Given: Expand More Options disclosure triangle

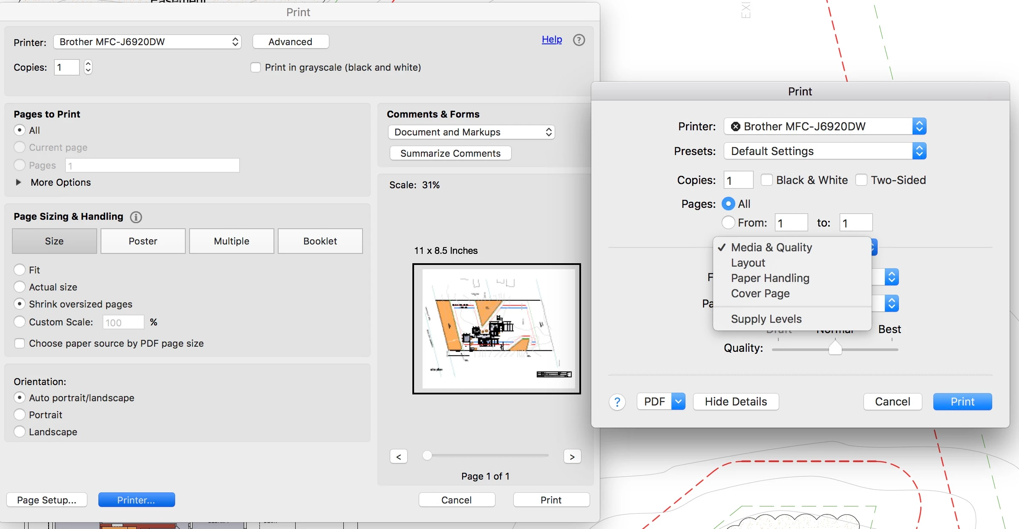Looking at the screenshot, I should [18, 182].
